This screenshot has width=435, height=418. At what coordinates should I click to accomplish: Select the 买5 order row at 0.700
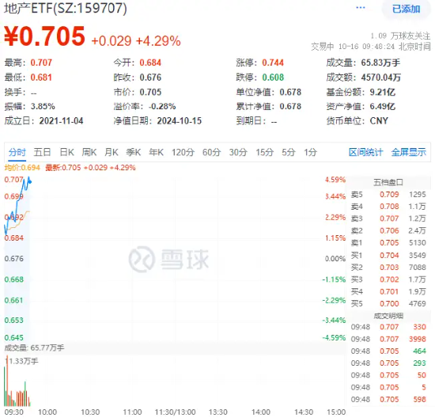[x=388, y=303]
